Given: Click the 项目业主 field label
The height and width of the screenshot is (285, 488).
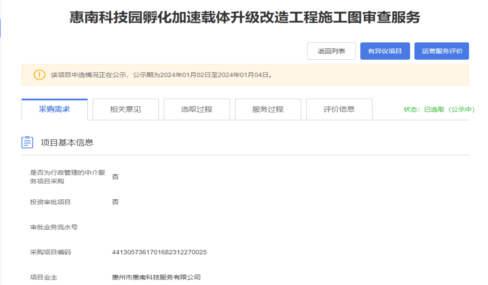Looking at the screenshot, I should coord(44,277).
